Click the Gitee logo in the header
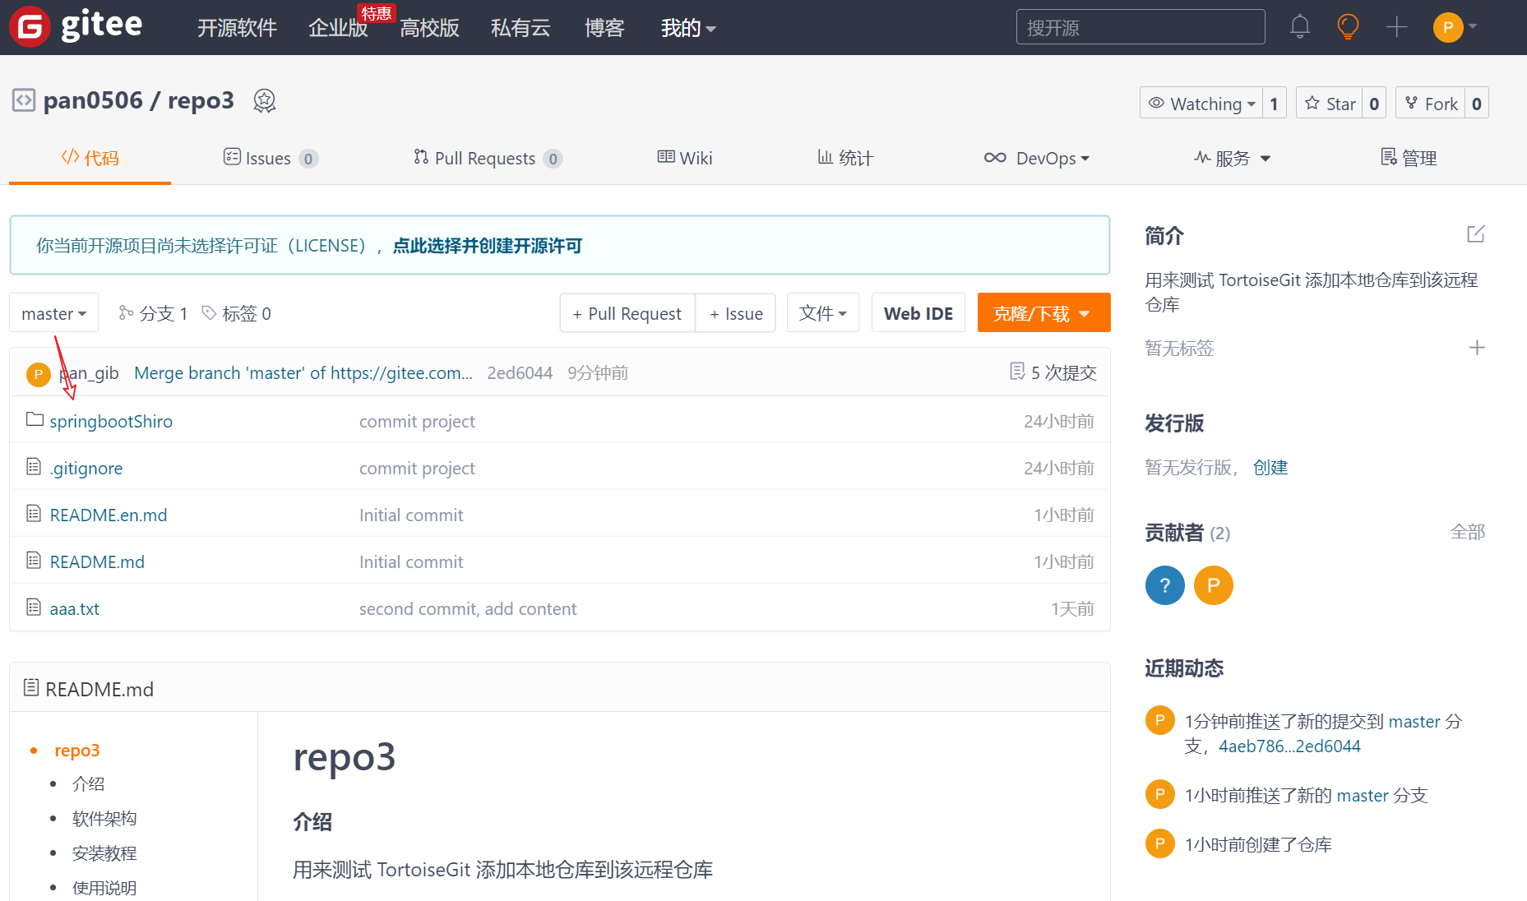1527x901 pixels. [x=76, y=27]
